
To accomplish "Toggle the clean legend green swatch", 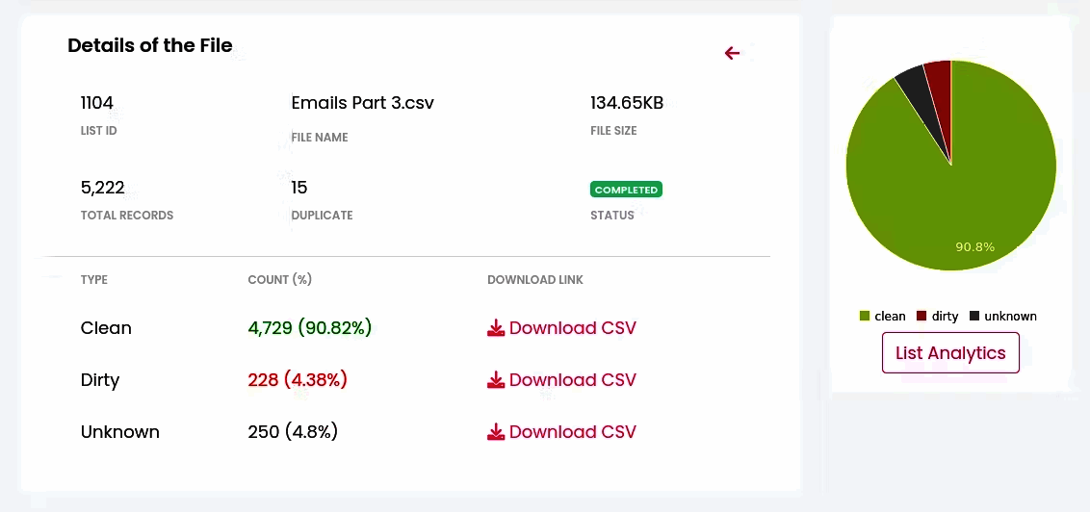I will 865,316.
